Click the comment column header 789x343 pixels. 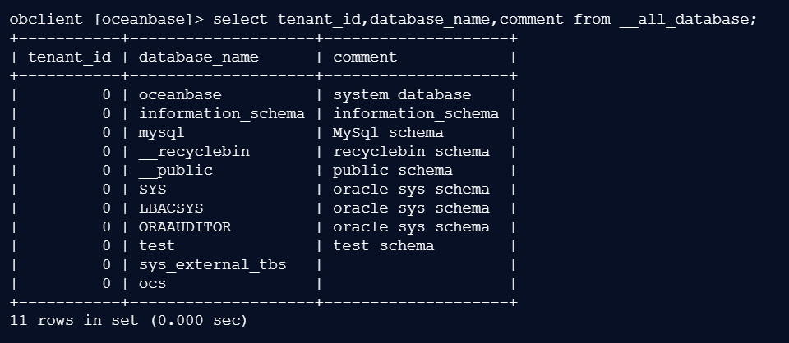(x=365, y=57)
